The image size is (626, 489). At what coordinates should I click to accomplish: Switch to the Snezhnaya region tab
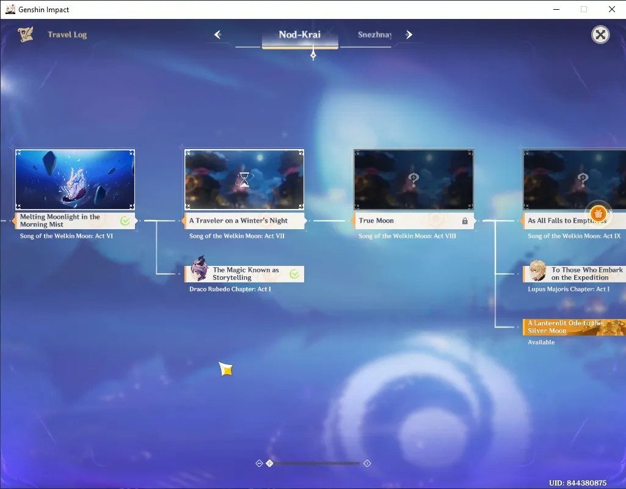pyautogui.click(x=374, y=35)
